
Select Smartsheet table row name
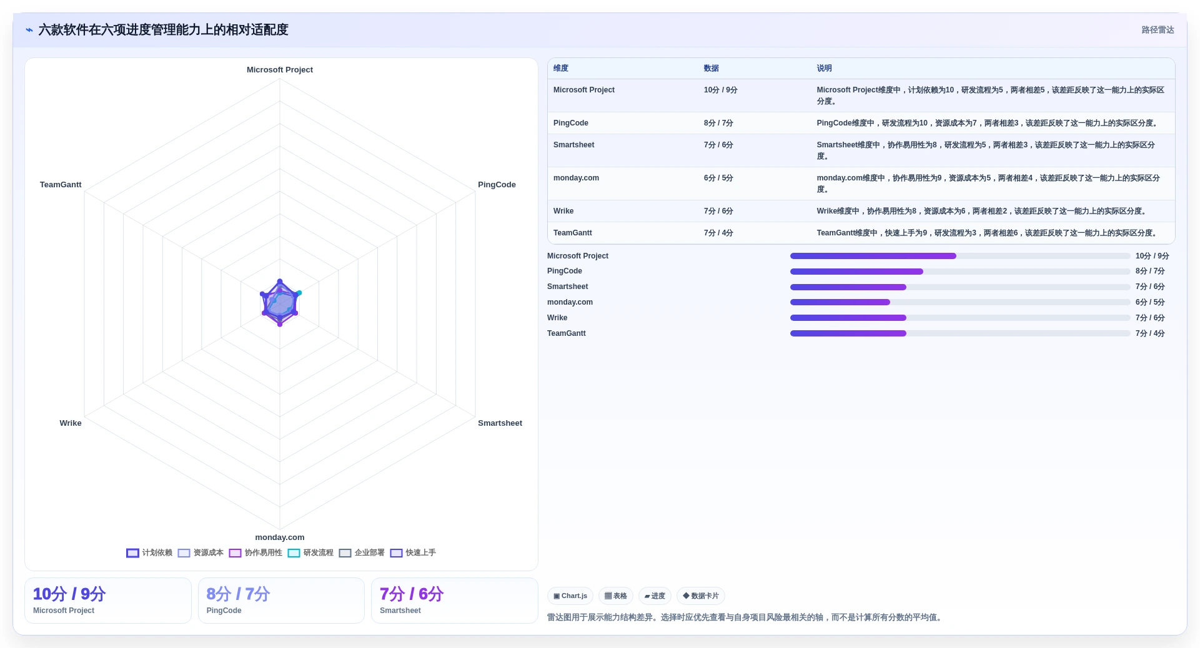[x=574, y=145]
